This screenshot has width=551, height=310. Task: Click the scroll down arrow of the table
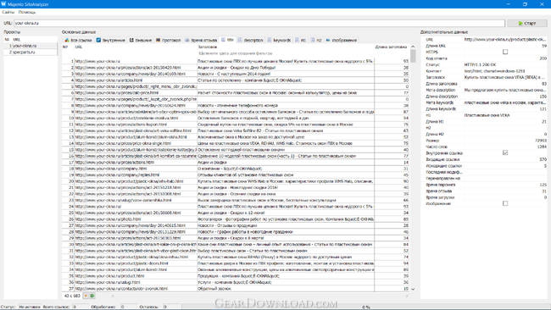[x=413, y=290]
